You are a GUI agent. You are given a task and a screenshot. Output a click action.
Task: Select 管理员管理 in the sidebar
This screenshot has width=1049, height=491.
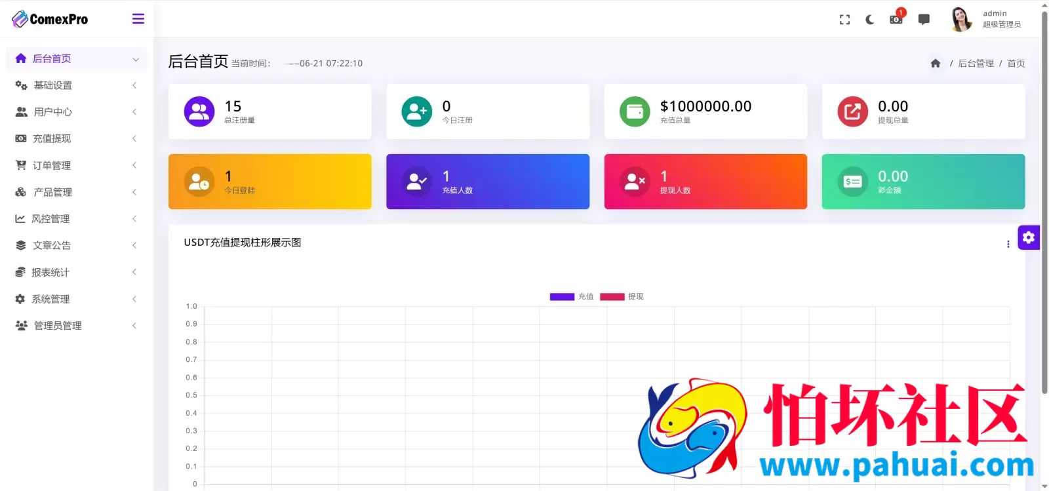77,326
